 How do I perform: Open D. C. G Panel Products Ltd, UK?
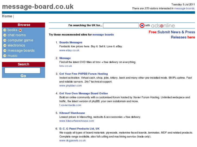(x=79, y=129)
